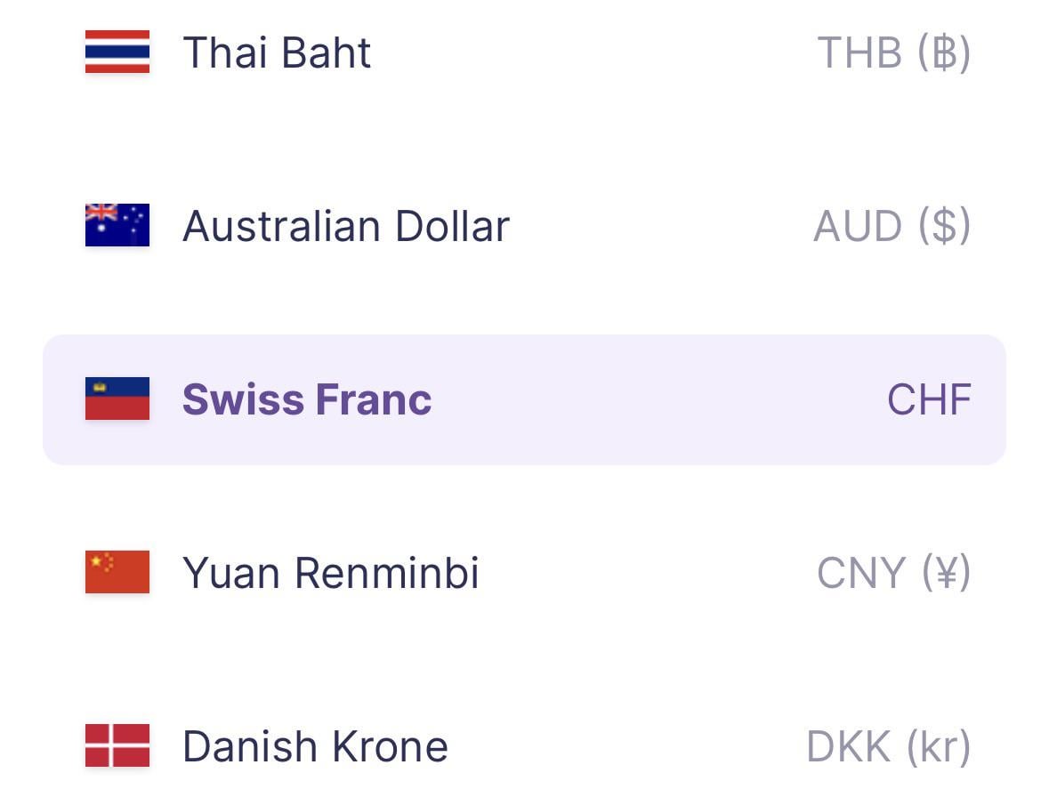Pick Yuan Renminbi as the currency

point(330,573)
